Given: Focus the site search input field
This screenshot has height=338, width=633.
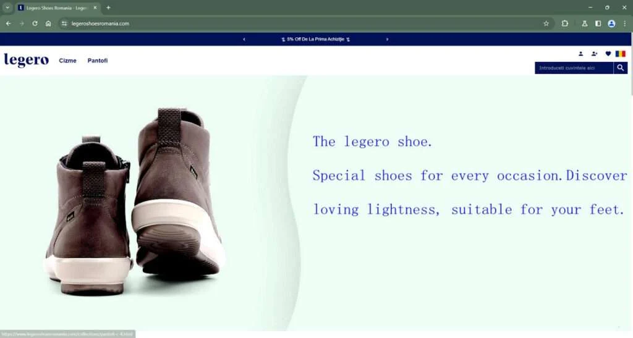Looking at the screenshot, I should [x=574, y=68].
